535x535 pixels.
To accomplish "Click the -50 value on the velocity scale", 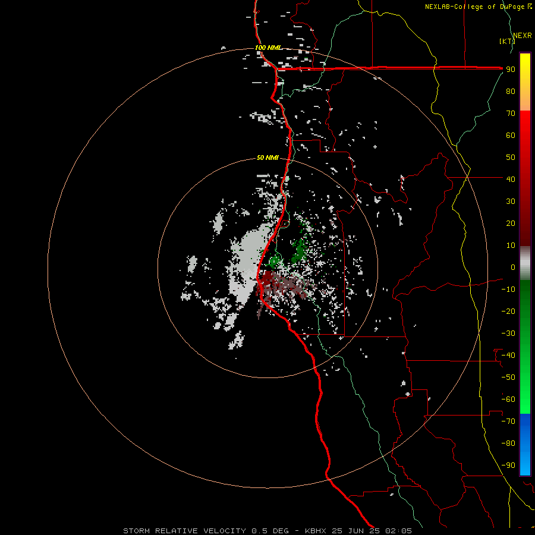I will coord(508,377).
